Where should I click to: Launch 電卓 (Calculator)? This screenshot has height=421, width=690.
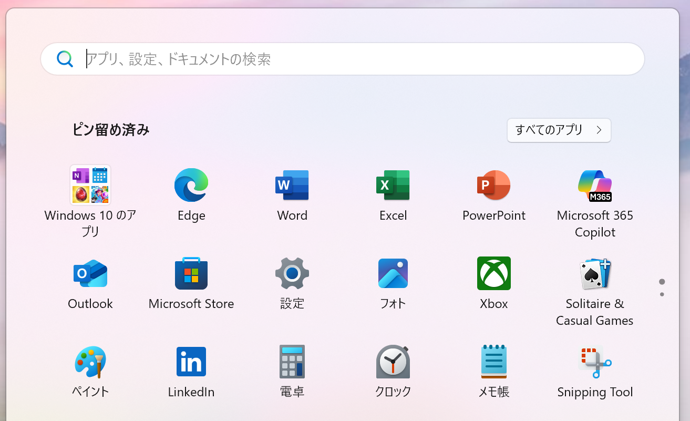(x=292, y=362)
